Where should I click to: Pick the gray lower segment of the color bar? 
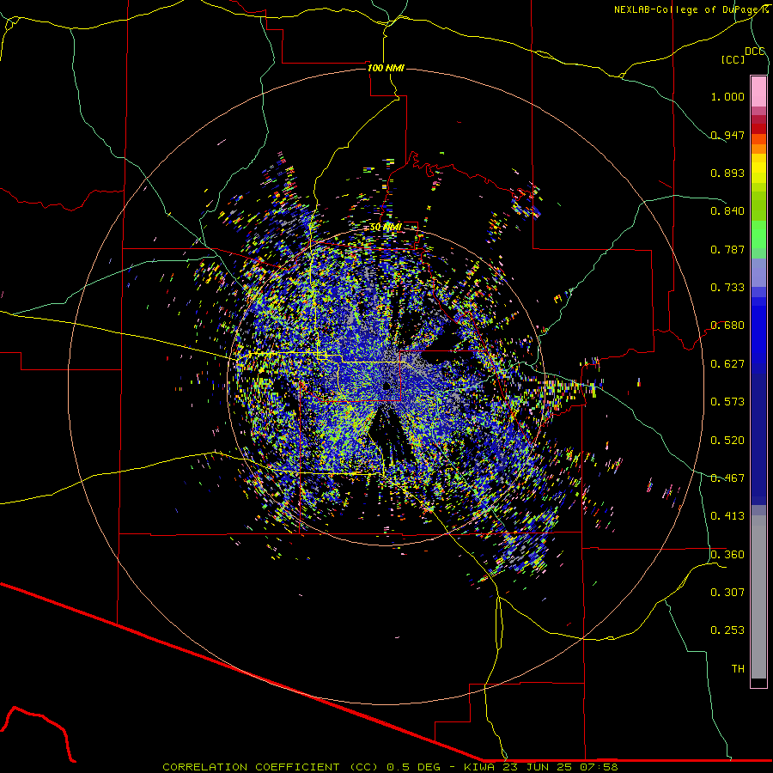758,597
